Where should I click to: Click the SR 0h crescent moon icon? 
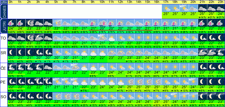12,52
